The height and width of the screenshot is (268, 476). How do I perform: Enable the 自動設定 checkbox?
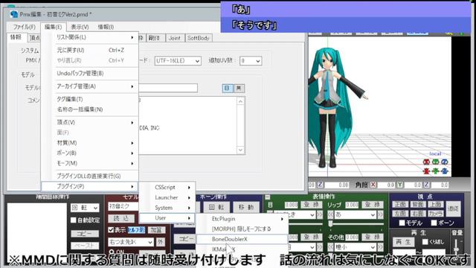(x=74, y=220)
